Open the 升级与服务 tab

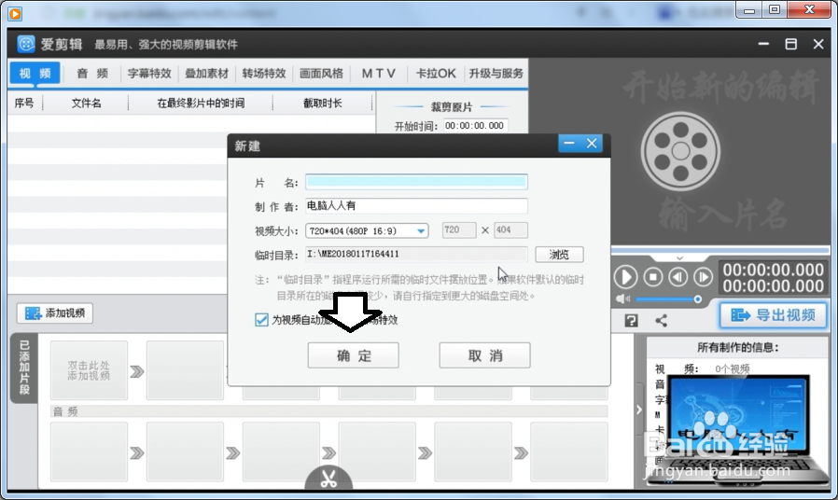tap(496, 73)
